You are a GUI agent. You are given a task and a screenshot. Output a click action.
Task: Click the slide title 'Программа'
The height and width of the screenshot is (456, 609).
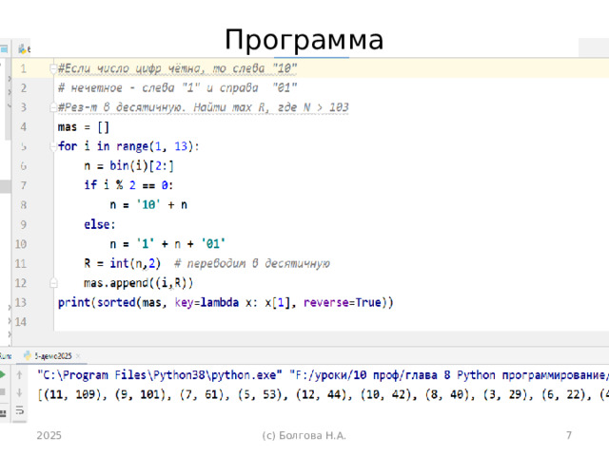coord(304,40)
